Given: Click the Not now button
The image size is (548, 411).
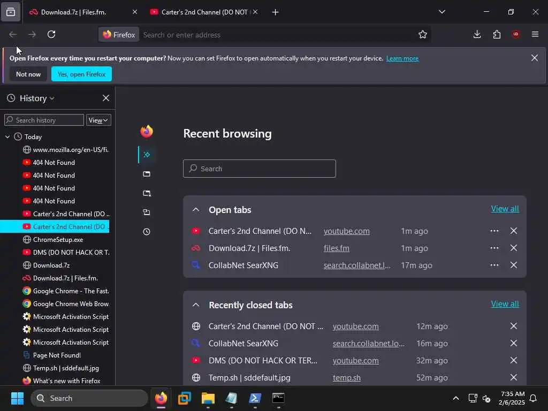Looking at the screenshot, I should tap(28, 74).
